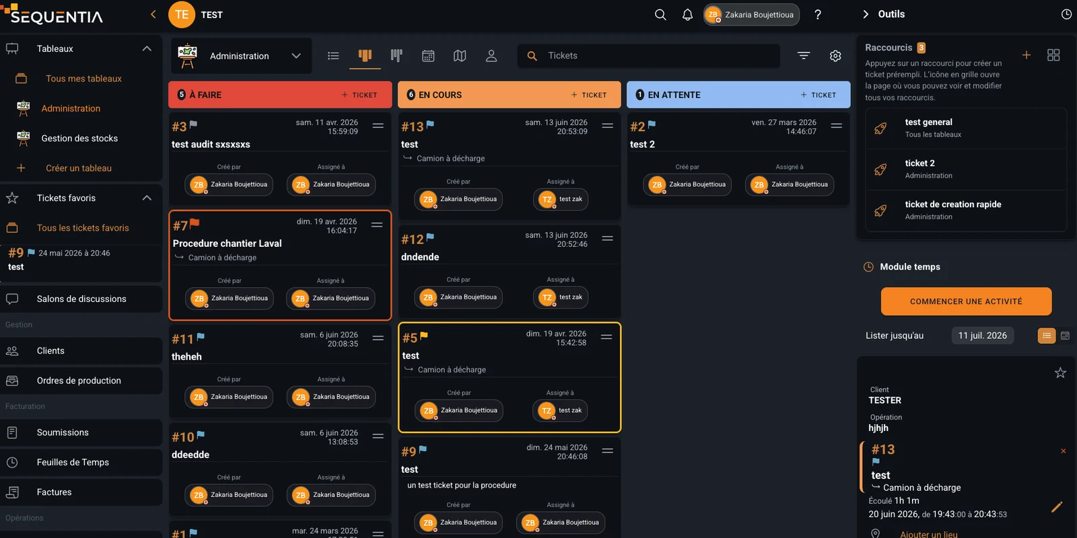Switch to the uneven columns view icon
Image resolution: width=1077 pixels, height=538 pixels.
point(396,56)
